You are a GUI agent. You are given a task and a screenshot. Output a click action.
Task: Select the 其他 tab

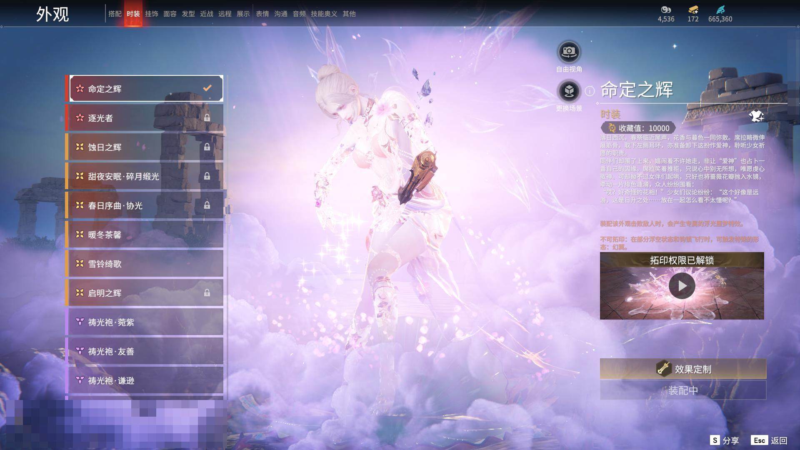pos(349,14)
